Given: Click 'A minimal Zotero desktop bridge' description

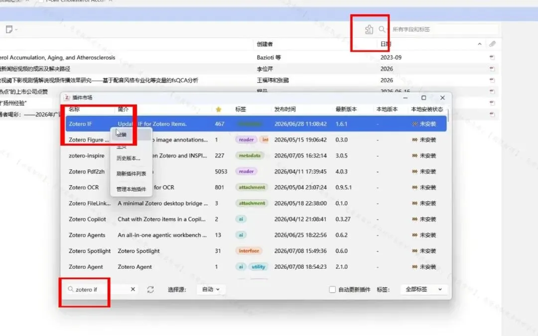Looking at the screenshot, I should [162, 203].
